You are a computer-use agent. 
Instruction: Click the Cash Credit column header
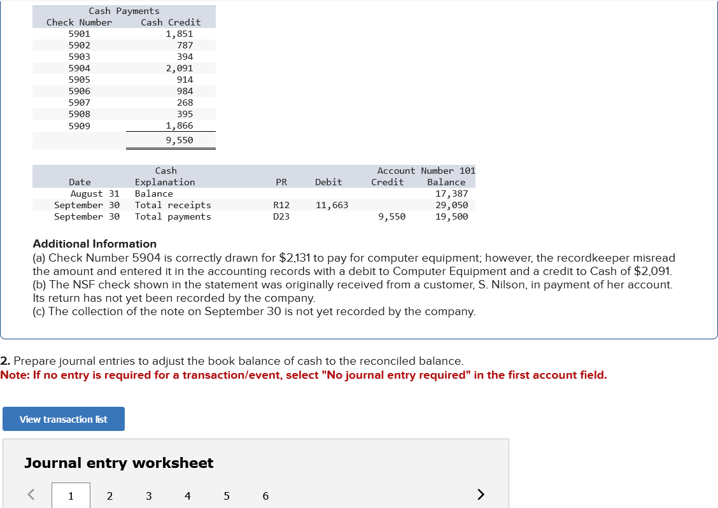click(171, 22)
